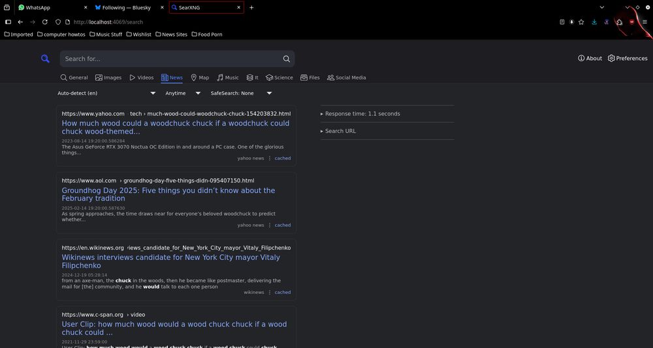This screenshot has height=348, width=653.
Task: Click the microphone icon in address bar
Action: 571,22
